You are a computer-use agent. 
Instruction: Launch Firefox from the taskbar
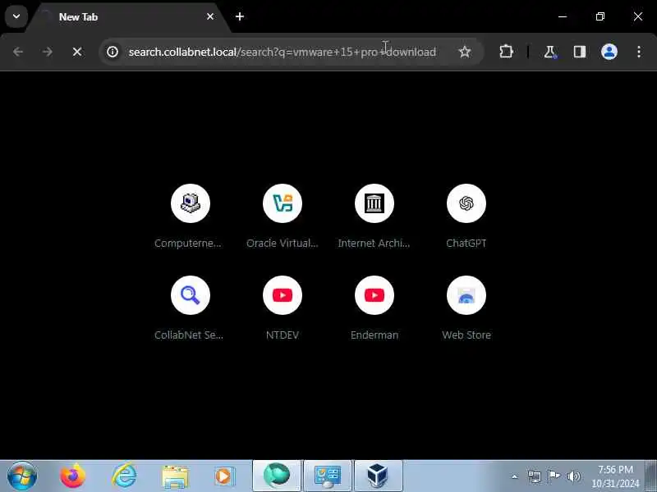point(72,476)
